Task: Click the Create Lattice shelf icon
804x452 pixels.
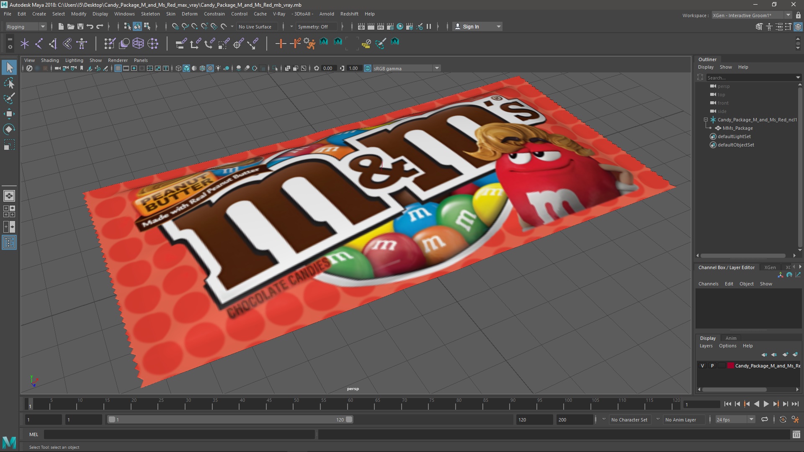Action: click(138, 43)
